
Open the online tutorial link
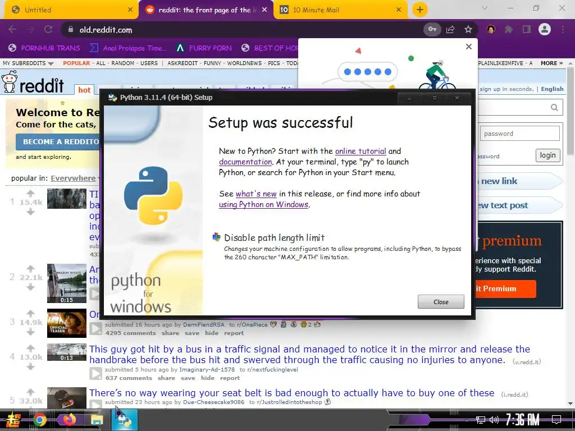coord(360,151)
